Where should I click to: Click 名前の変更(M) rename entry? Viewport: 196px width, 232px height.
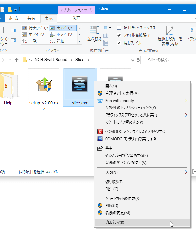pos(142,213)
